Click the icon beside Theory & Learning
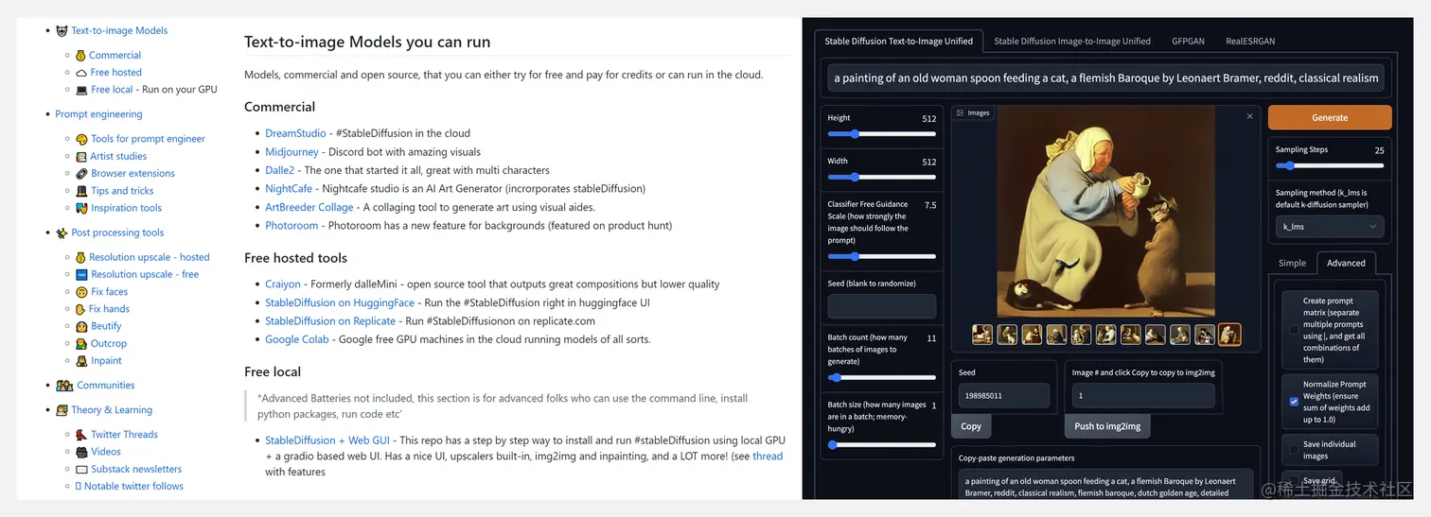Screen dimensions: 1431x517 click(x=62, y=410)
